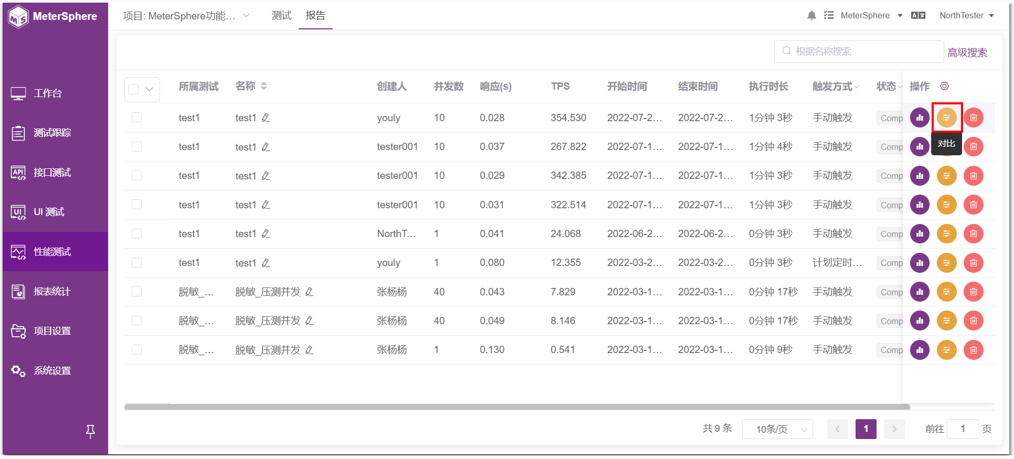Open the NorthTester user menu
1014x459 pixels.
967,16
